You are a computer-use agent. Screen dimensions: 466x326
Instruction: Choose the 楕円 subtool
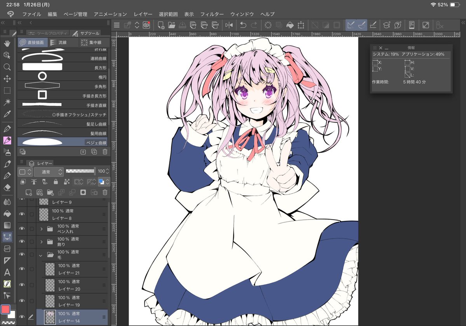[x=63, y=77]
